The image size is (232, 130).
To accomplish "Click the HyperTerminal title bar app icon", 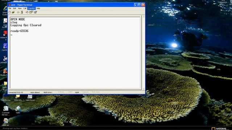I will coord(9,5).
